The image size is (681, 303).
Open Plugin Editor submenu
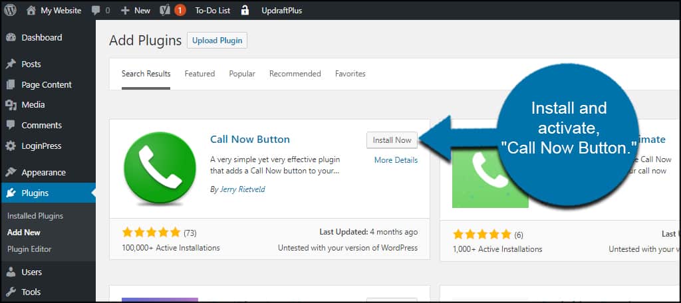[29, 249]
